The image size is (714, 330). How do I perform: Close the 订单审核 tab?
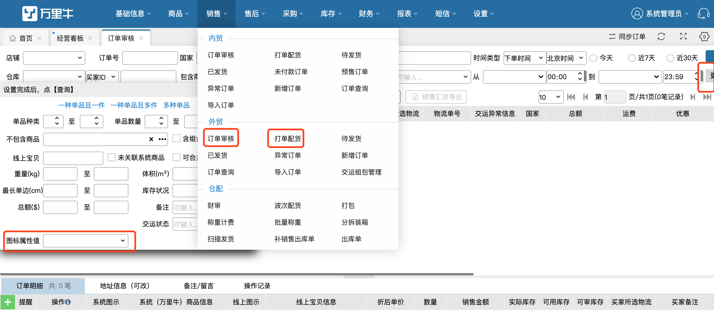[x=141, y=38]
